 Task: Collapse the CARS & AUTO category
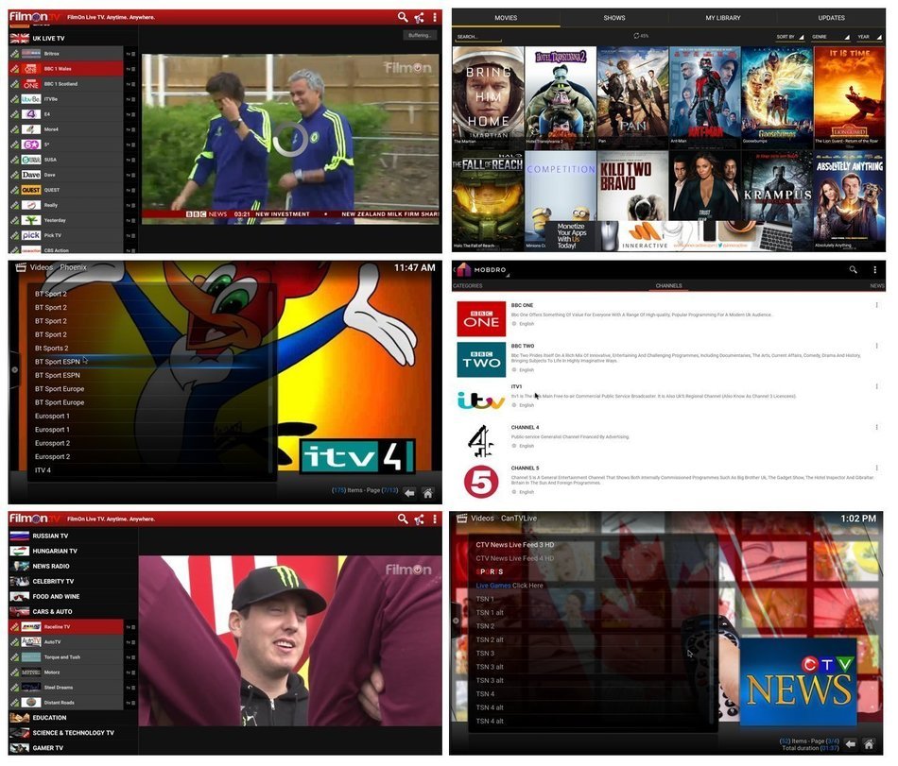(x=73, y=612)
